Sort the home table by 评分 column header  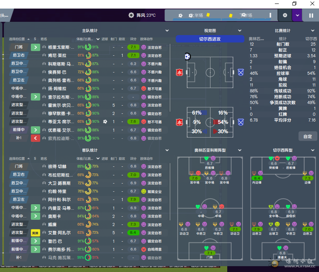click(133, 39)
